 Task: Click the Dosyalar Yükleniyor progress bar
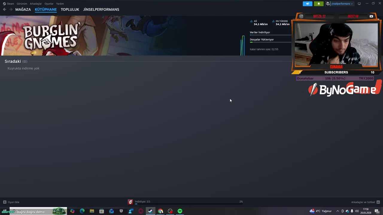pos(270,42)
